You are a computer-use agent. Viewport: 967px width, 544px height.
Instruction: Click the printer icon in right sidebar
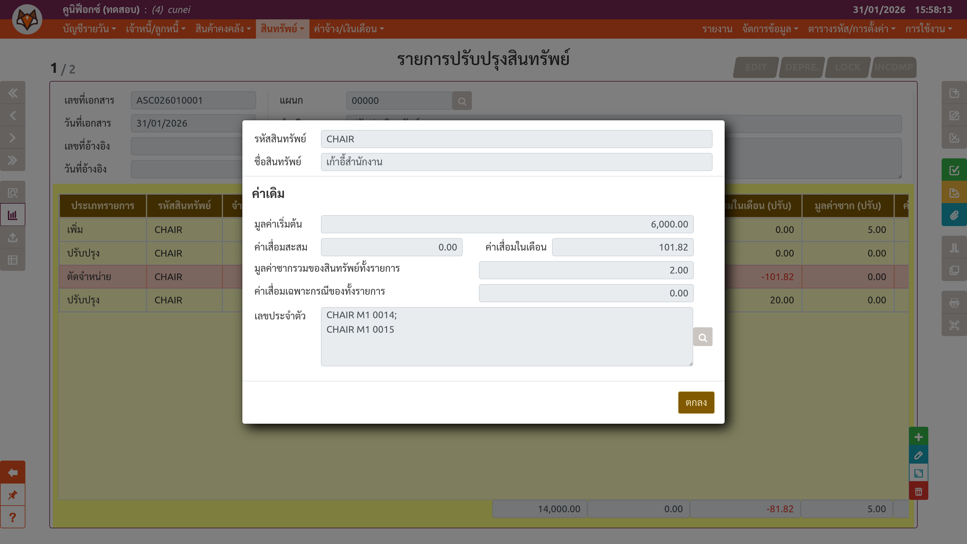(x=954, y=303)
